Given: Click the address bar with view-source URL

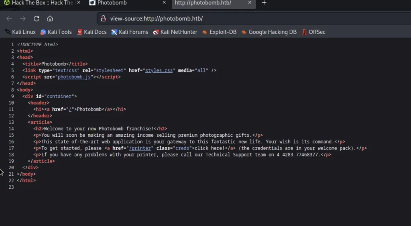Looking at the screenshot, I should click(x=254, y=18).
